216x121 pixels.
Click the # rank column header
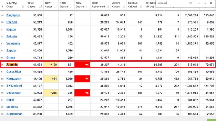[2, 7]
